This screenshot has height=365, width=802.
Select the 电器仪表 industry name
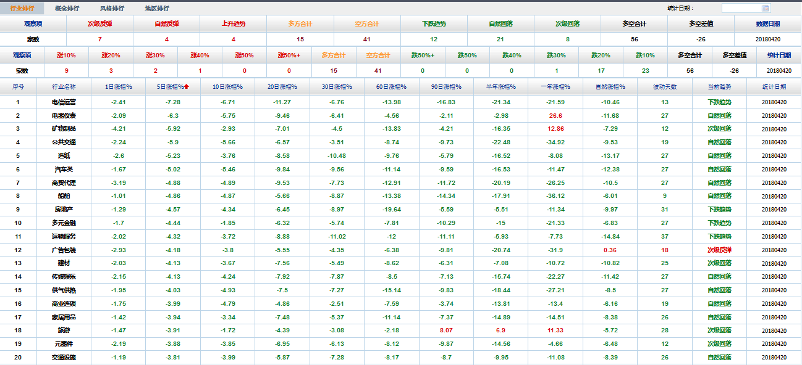tap(64, 116)
